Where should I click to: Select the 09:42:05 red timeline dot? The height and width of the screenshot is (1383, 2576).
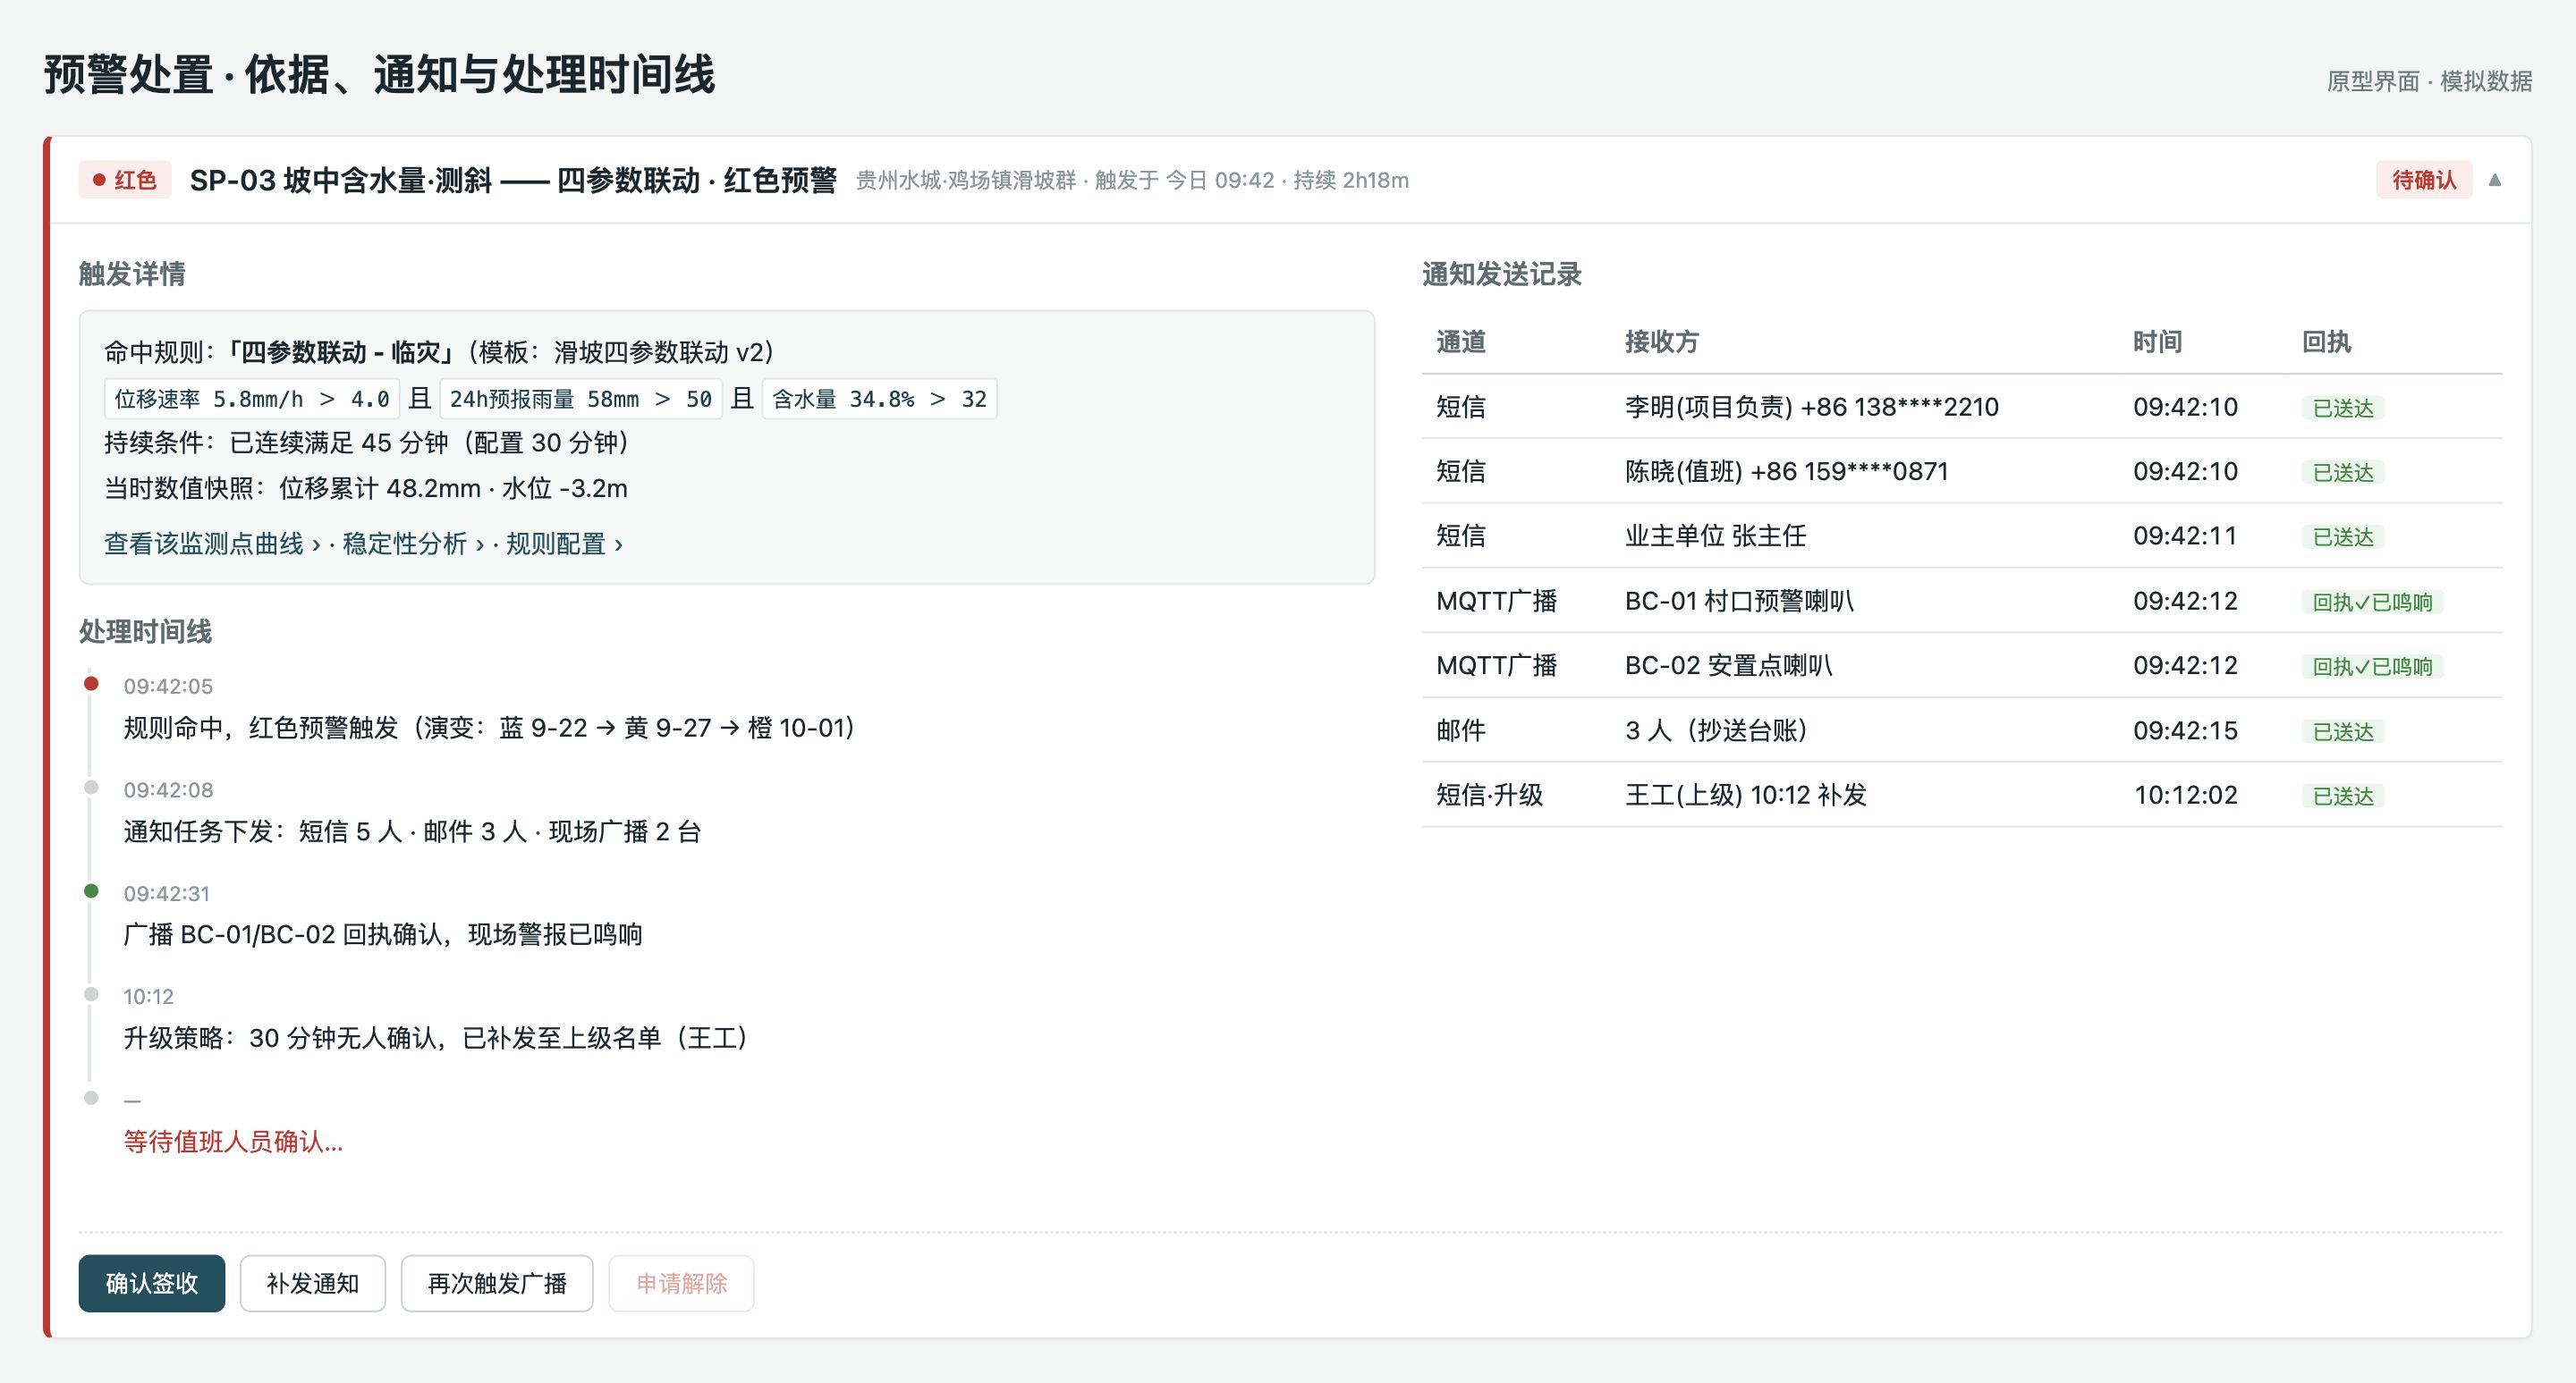91,684
